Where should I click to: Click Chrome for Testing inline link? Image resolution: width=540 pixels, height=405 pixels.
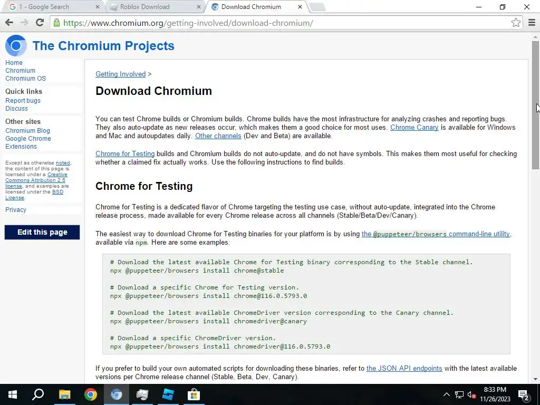pyautogui.click(x=125, y=154)
